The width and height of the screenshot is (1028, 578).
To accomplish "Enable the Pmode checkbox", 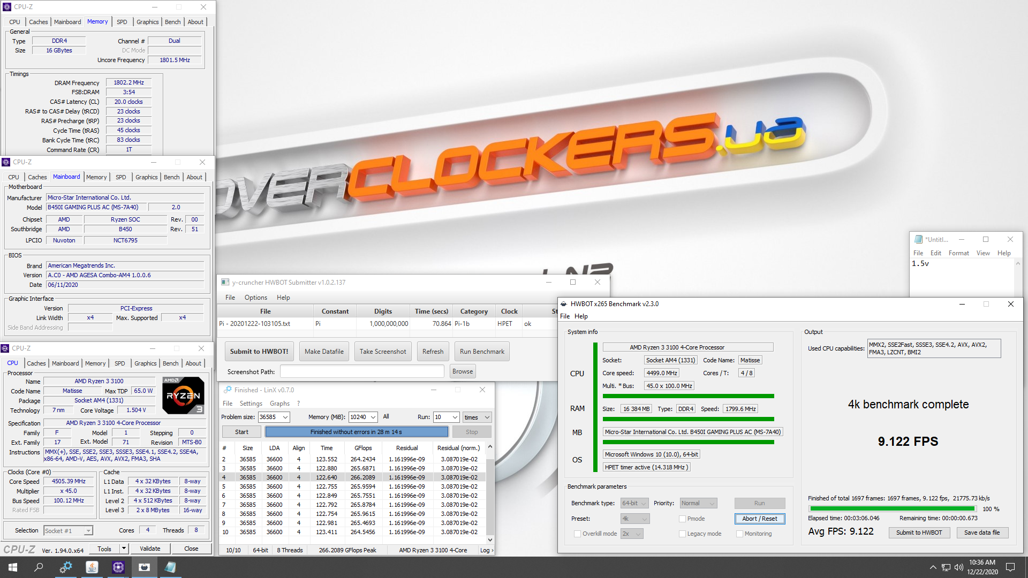I will [x=683, y=519].
